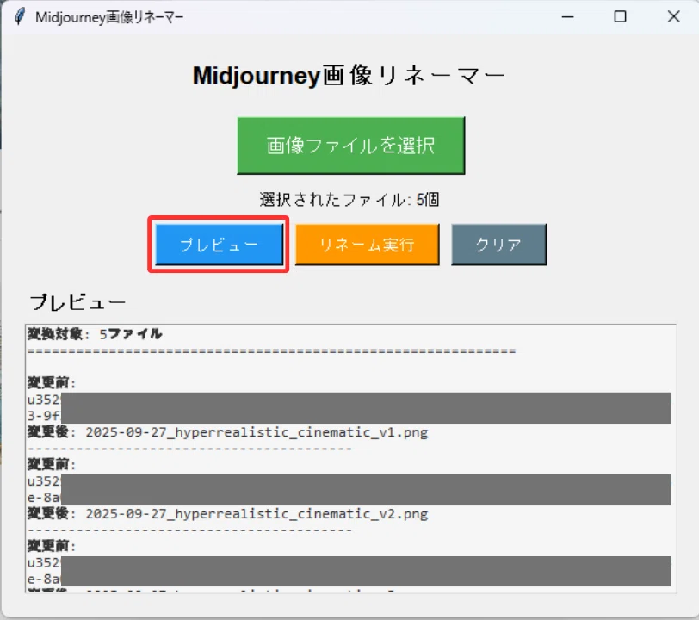The image size is (699, 620).
Task: Click first 変更前: label in preview
Action: click(52, 382)
